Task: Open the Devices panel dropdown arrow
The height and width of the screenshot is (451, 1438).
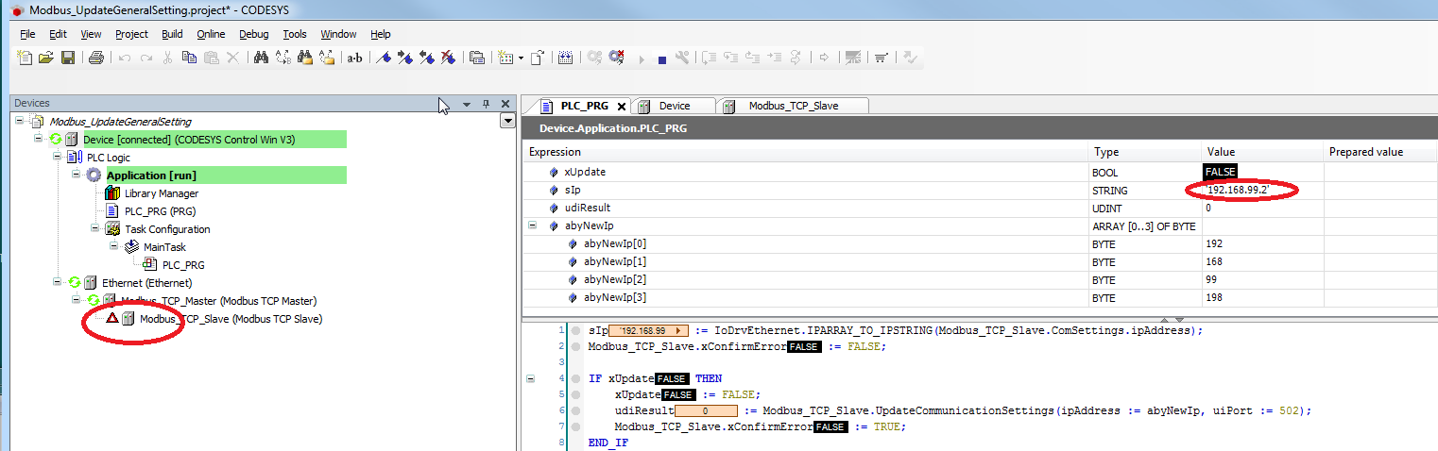Action: click(x=467, y=104)
